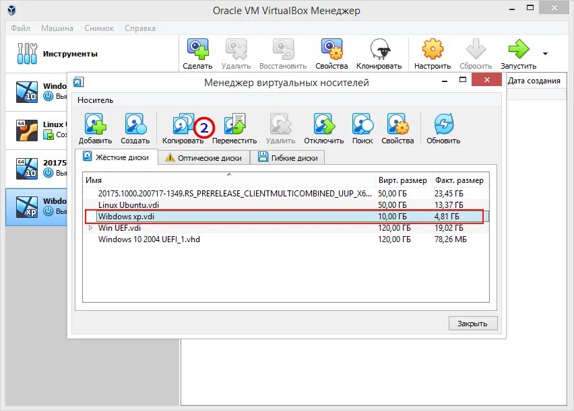Switch to the Жёсткие диски tab

(116, 157)
